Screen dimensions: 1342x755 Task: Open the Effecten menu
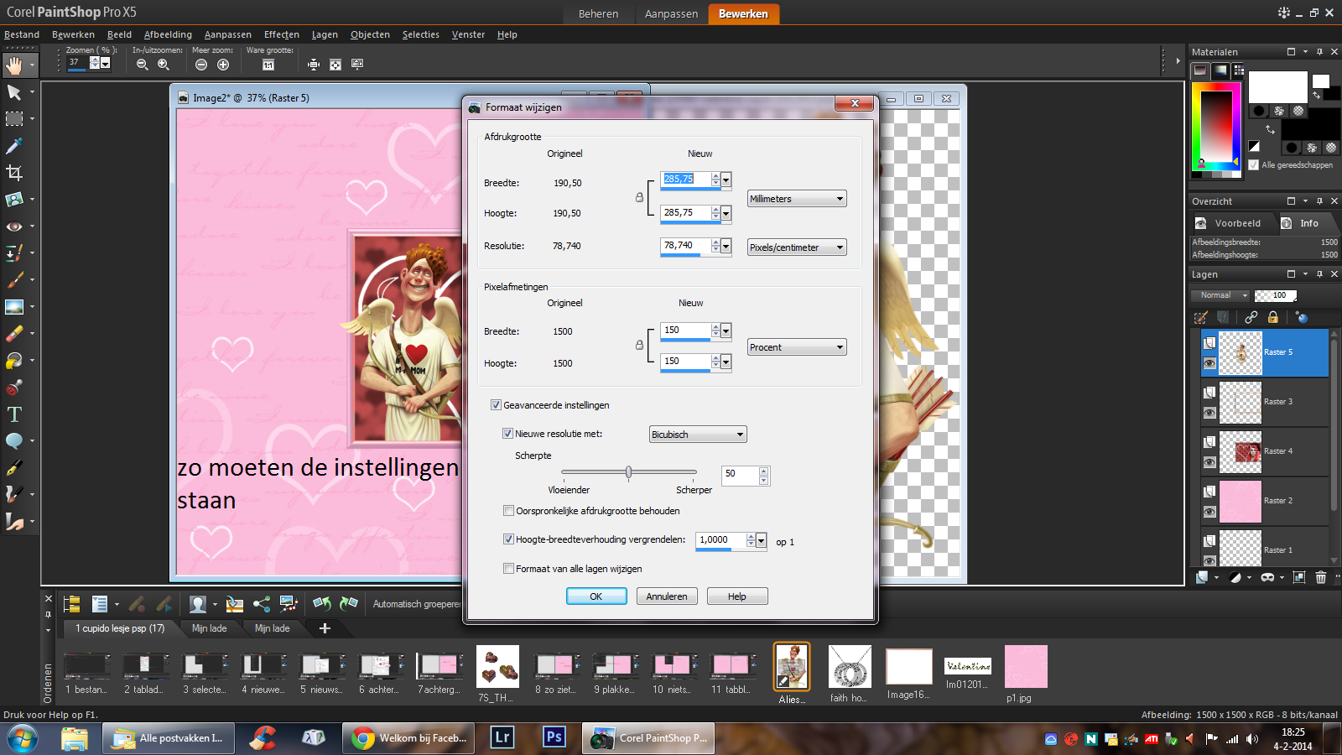[x=282, y=34]
